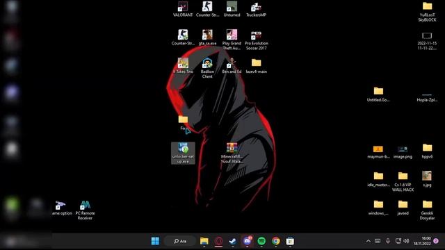Open the volume speaker tray icon

click(406, 241)
